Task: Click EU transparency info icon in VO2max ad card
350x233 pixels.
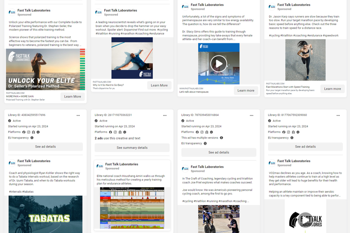Action: point(292,138)
